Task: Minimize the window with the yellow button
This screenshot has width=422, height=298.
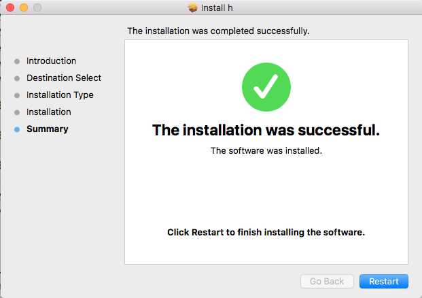Action: pos(24,7)
